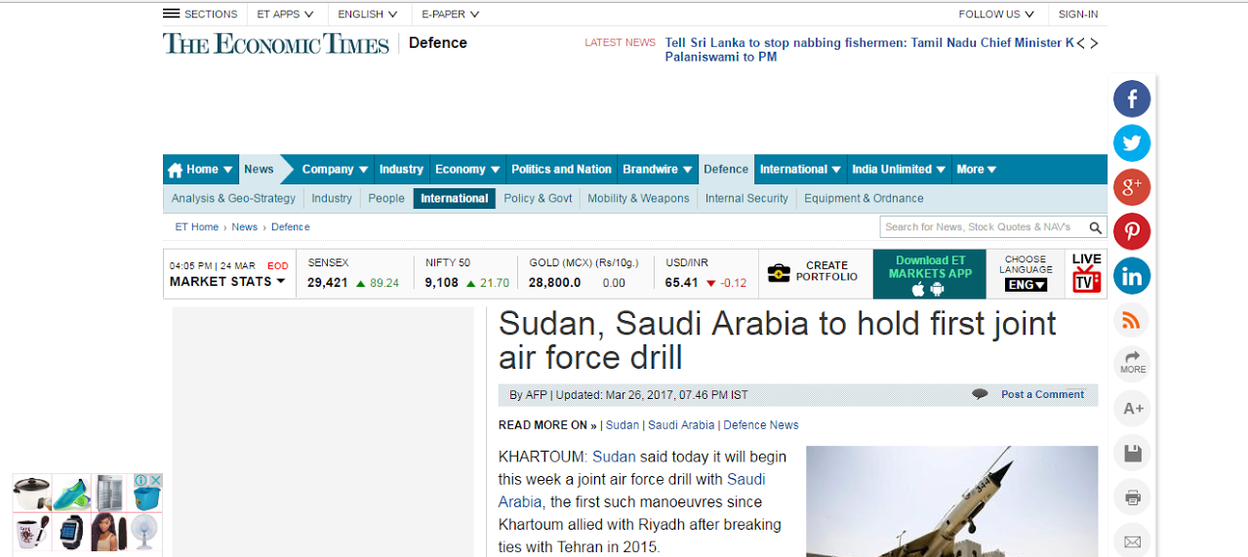Screen dimensions: 1248x557
Task: Select the People subtab
Action: 386,198
